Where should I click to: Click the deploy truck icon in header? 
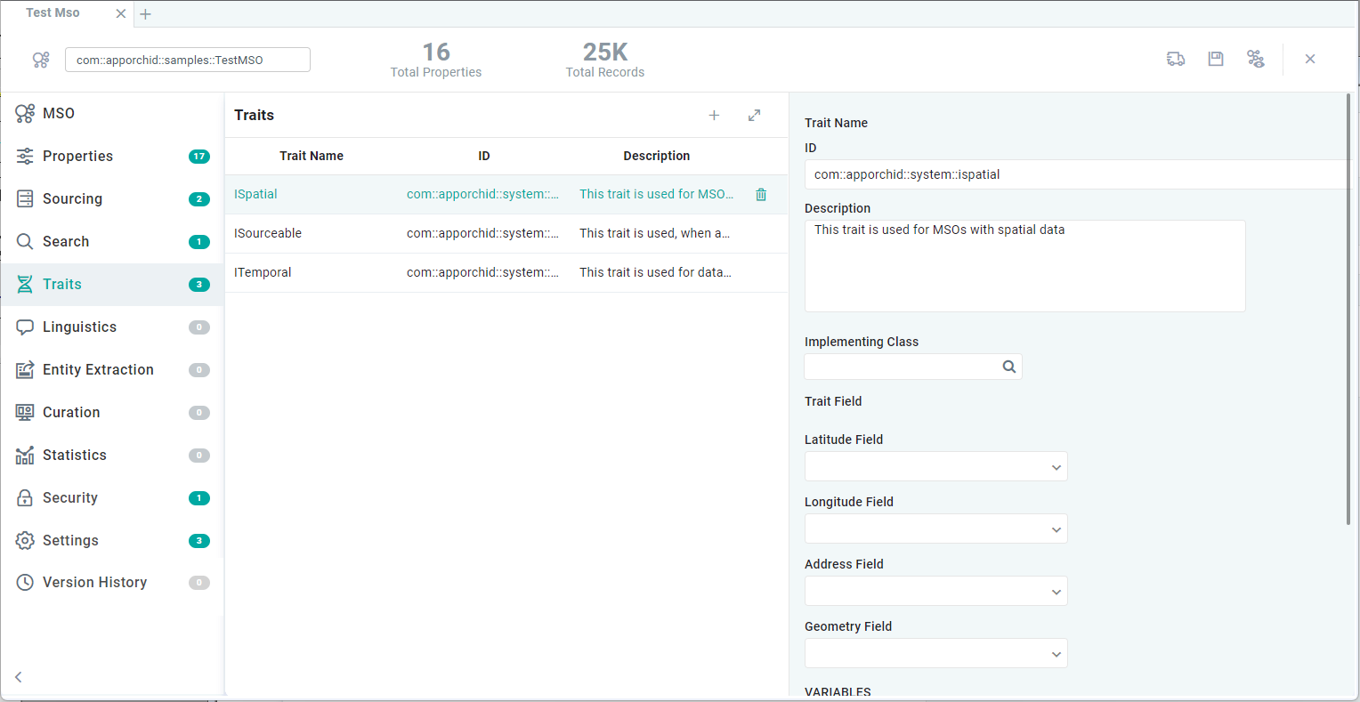point(1176,59)
